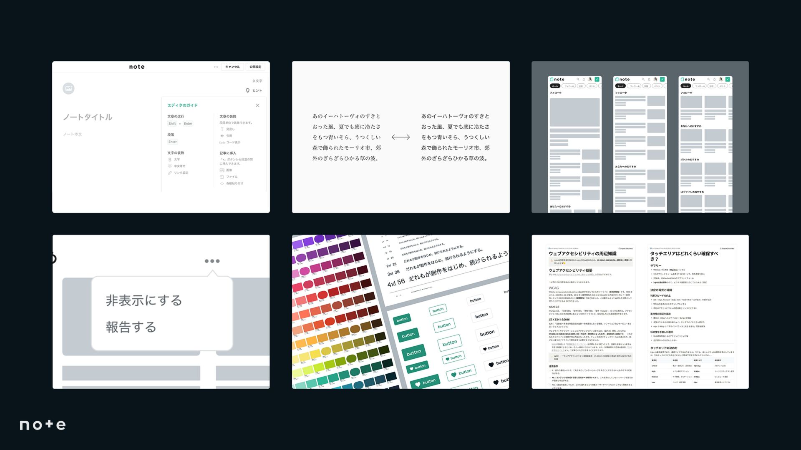Select フォロー中 tab in the rightmost phone mockup
This screenshot has height=450, width=801.
coord(700,86)
